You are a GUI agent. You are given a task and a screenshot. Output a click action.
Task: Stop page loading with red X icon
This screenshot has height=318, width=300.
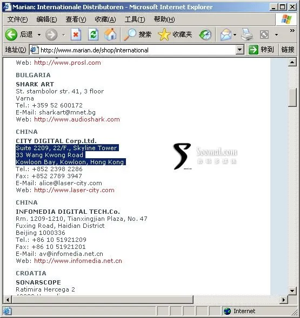(x=76, y=35)
